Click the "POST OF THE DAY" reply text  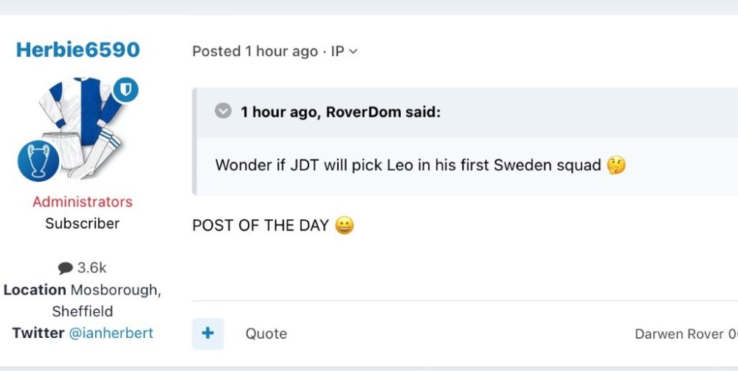click(x=260, y=225)
